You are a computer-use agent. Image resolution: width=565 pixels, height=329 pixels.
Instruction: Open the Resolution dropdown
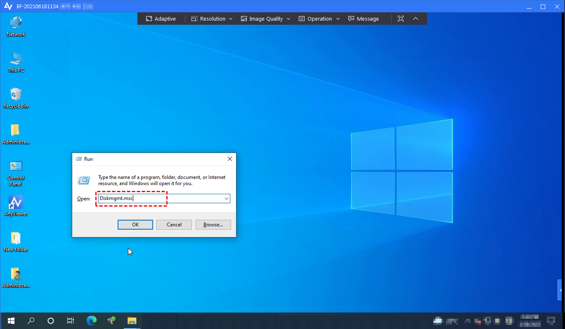point(212,19)
